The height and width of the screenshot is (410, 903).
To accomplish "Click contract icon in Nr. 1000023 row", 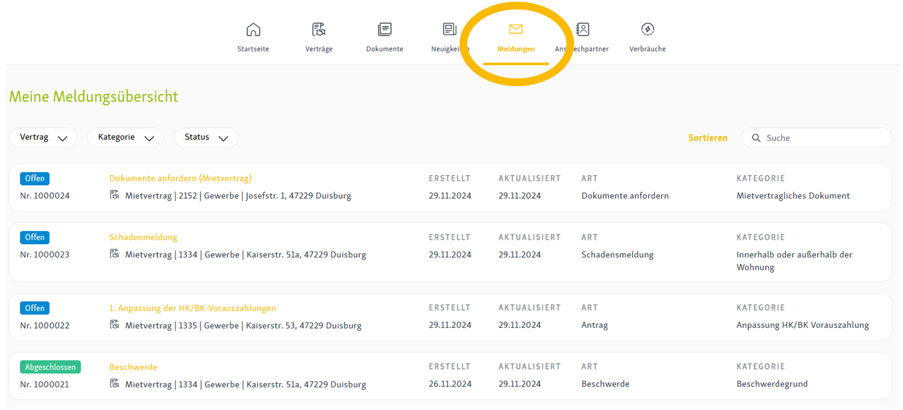I will pyautogui.click(x=115, y=254).
